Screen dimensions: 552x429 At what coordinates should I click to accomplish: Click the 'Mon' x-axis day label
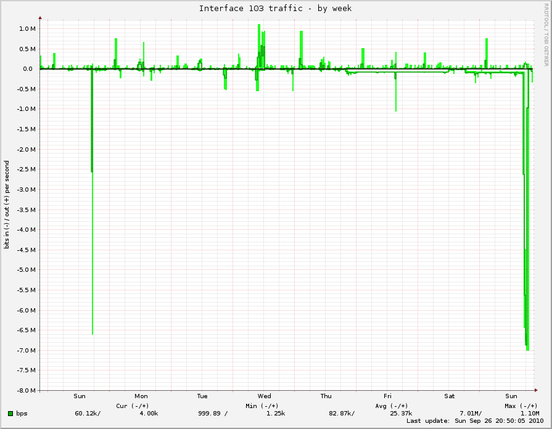[x=141, y=396]
